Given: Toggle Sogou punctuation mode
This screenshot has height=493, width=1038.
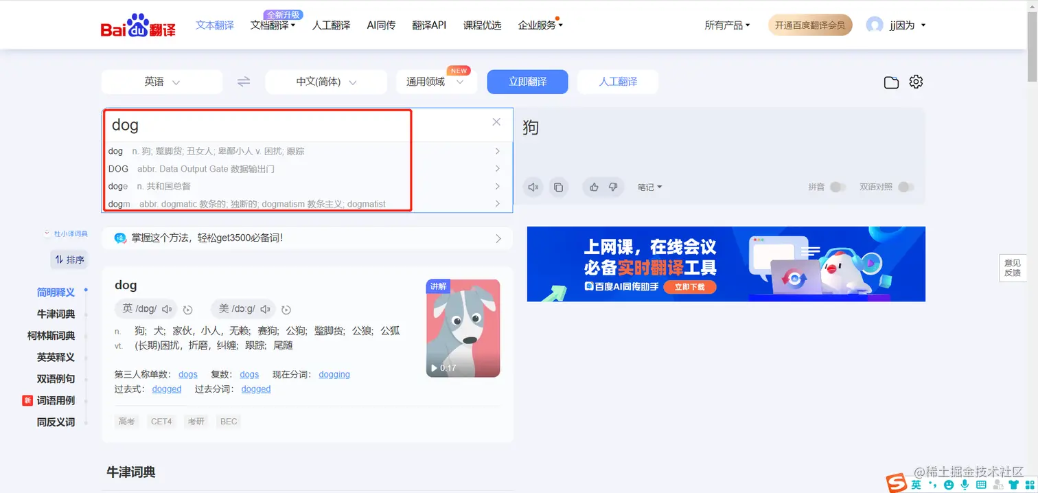Looking at the screenshot, I should click(x=933, y=485).
